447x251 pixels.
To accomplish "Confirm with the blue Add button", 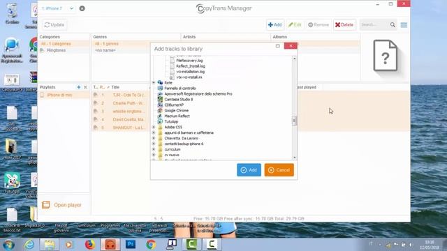I will point(249,170).
